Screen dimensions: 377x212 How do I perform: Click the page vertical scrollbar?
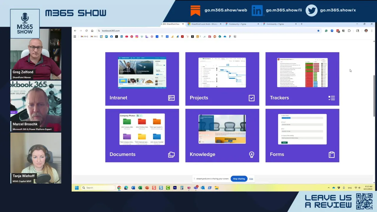click(374, 96)
